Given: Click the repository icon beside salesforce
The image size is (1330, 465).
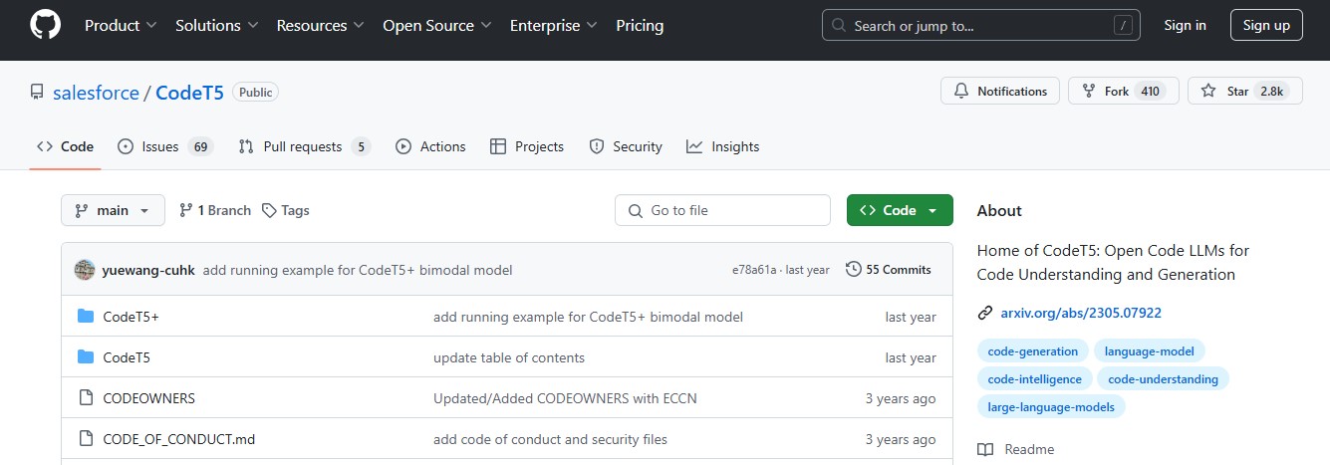Looking at the screenshot, I should (37, 93).
